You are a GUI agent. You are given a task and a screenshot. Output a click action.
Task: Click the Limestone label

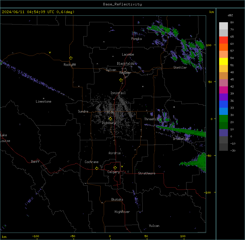(x=43, y=101)
